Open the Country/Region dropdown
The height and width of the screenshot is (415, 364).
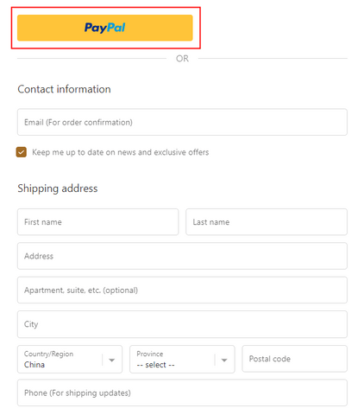[x=70, y=359]
